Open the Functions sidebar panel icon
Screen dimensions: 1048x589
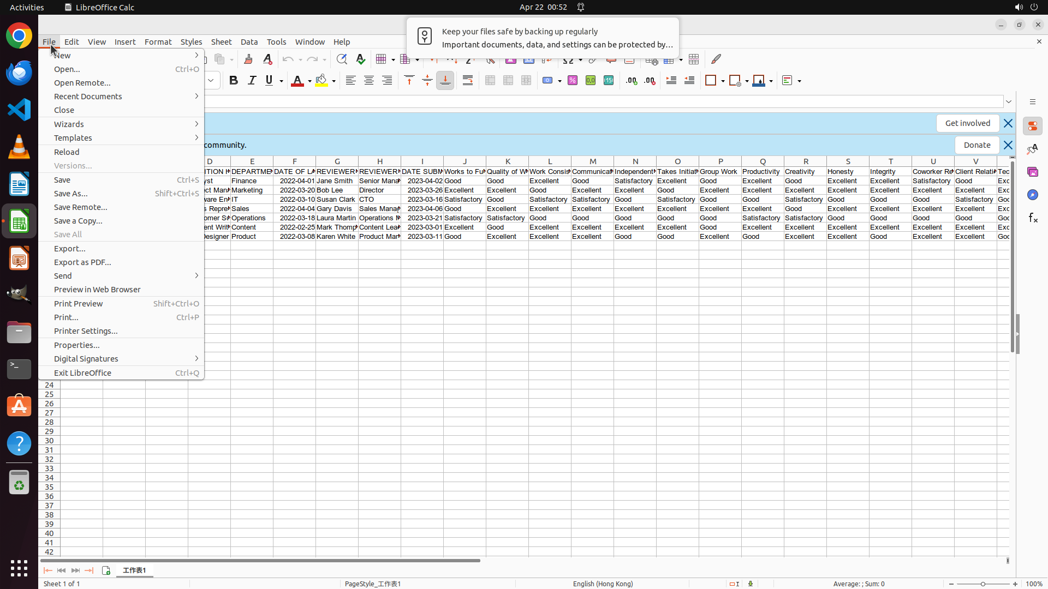pos(1033,218)
